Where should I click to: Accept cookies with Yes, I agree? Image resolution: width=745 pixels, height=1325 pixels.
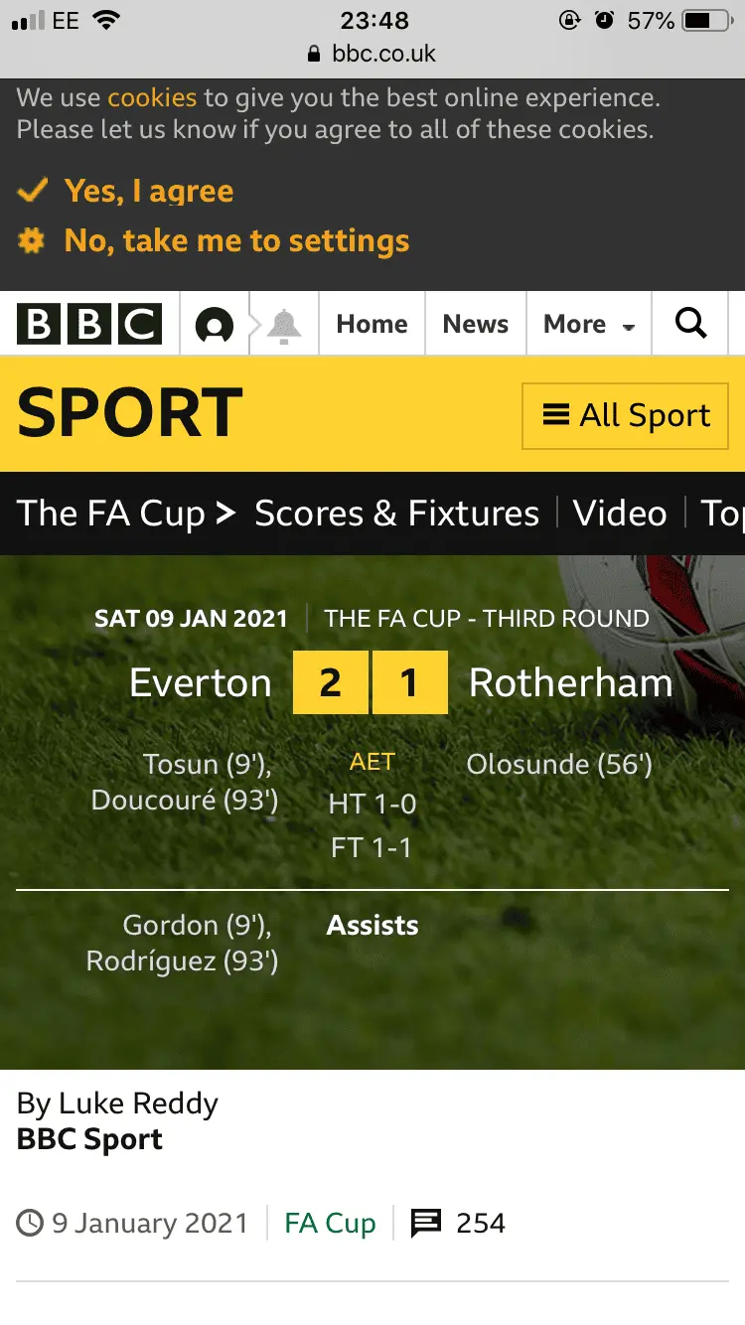coord(149,190)
